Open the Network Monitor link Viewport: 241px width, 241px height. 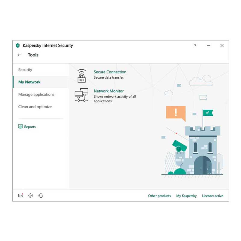(x=109, y=91)
